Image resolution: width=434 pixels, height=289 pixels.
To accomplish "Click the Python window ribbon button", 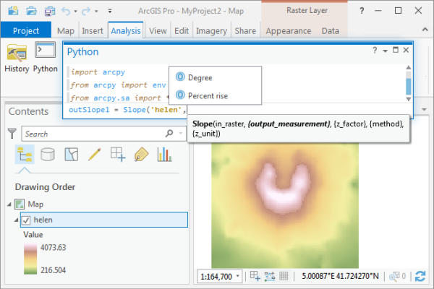I will (x=46, y=56).
